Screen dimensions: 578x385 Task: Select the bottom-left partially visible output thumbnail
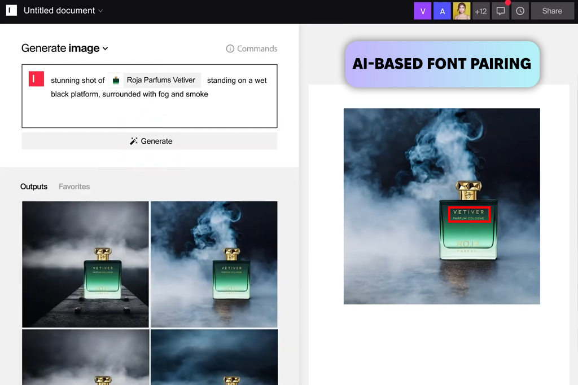point(86,357)
